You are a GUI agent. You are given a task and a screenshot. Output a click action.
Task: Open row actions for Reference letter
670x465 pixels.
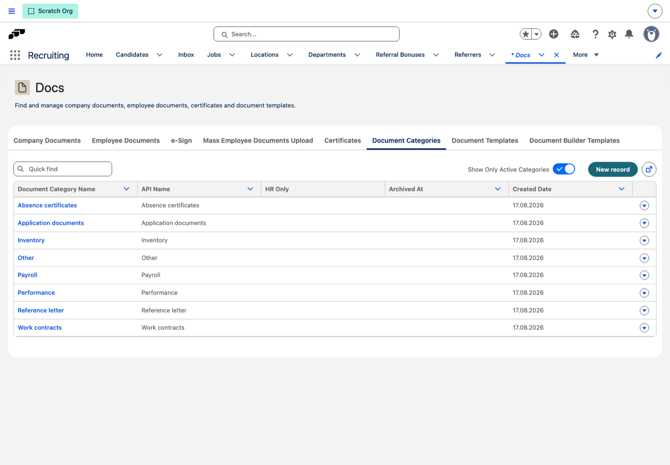(x=644, y=310)
